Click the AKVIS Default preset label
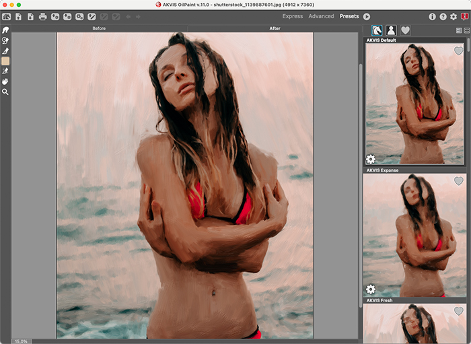The width and height of the screenshot is (471, 344). pos(382,40)
